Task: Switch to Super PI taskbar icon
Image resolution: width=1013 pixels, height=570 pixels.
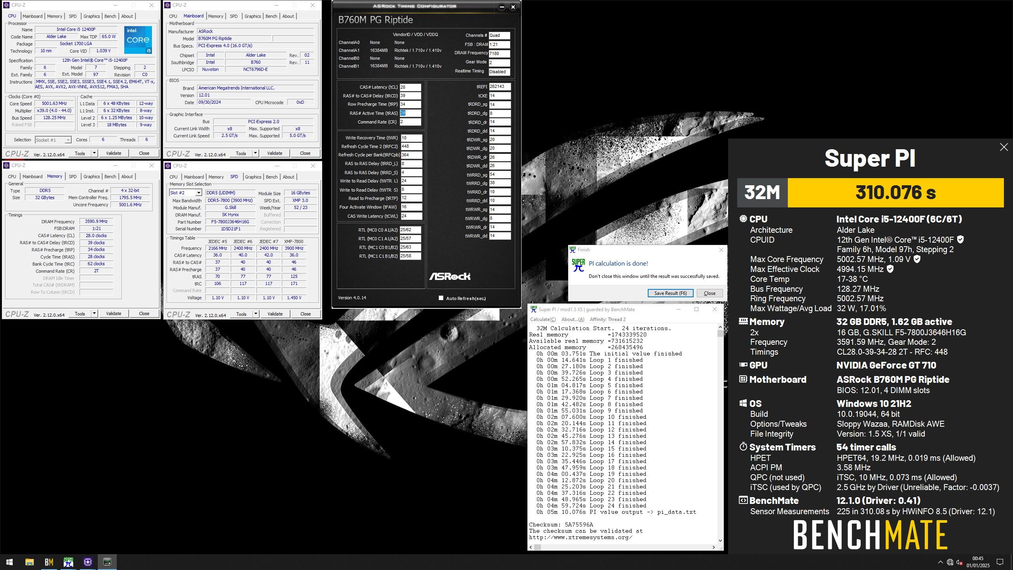Action: tap(68, 562)
